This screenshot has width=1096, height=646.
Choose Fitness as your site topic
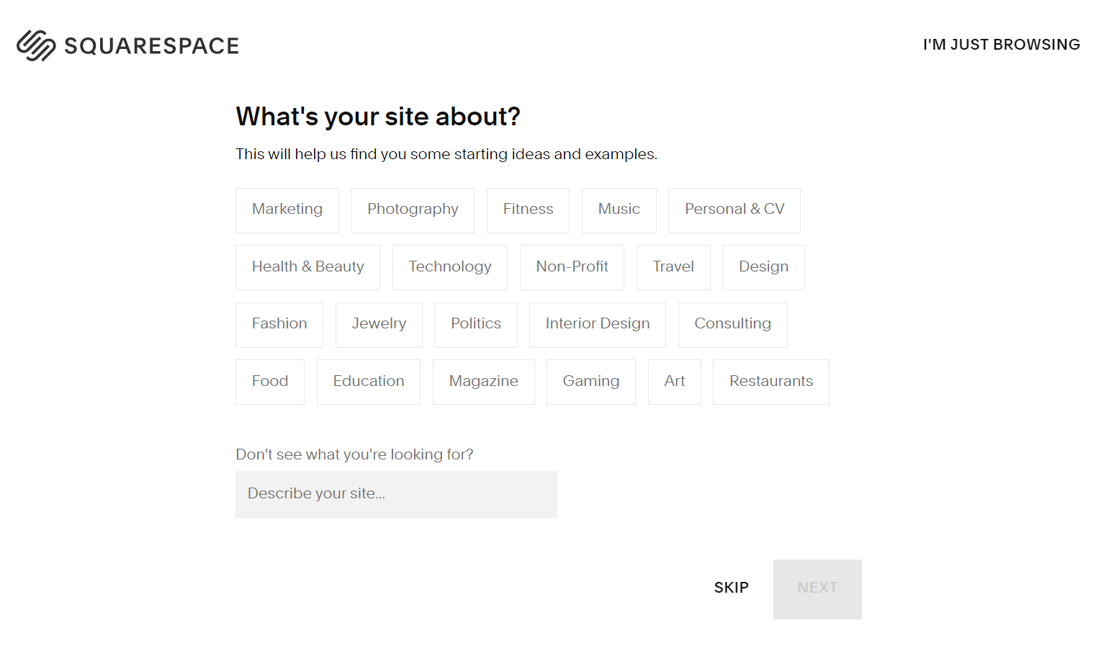pos(528,210)
